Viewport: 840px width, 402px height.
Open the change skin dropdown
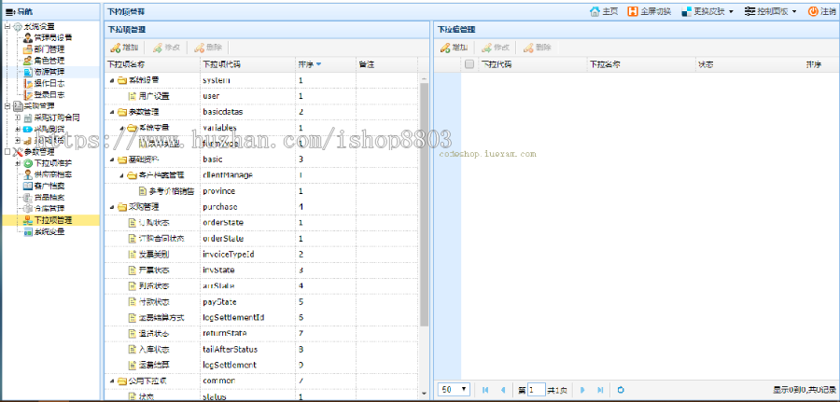coord(707,11)
